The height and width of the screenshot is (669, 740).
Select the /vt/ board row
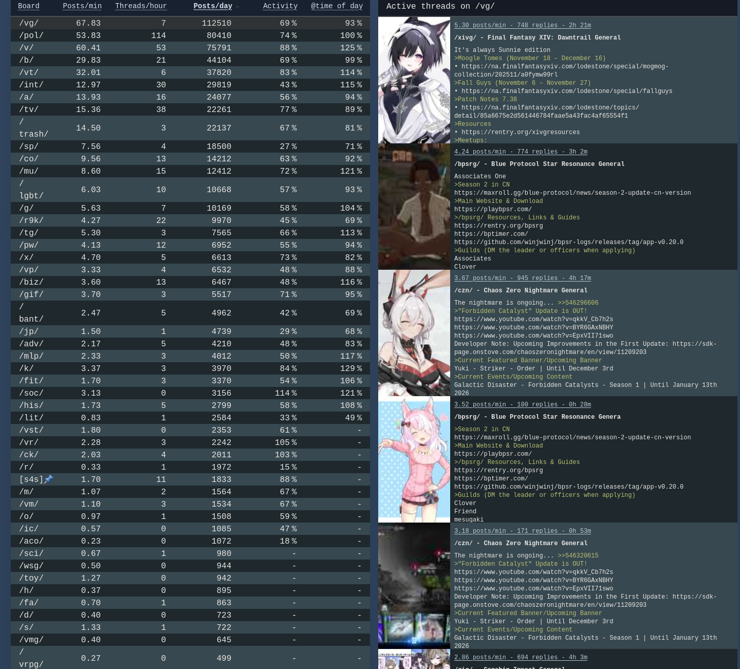190,72
